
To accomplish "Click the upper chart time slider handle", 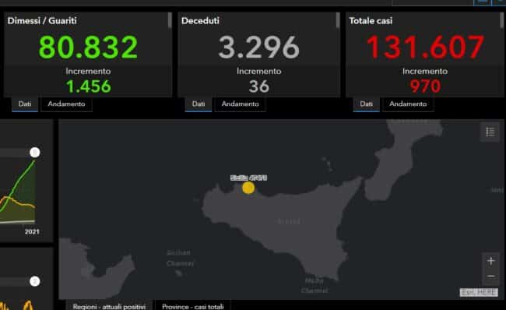I will (35, 153).
